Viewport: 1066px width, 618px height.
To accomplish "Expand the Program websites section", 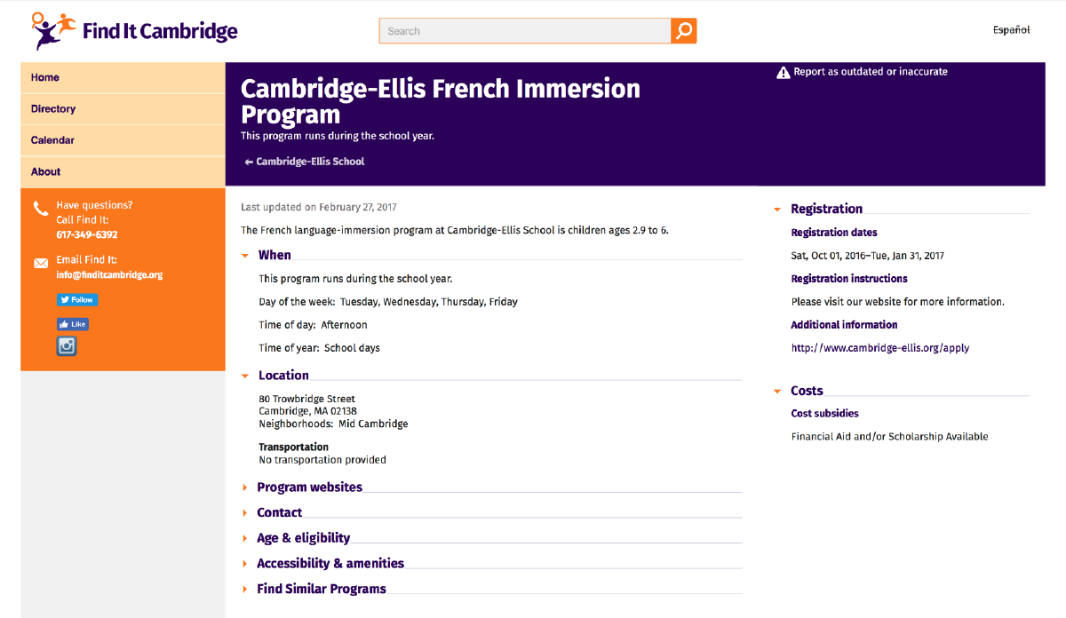I will click(x=309, y=487).
